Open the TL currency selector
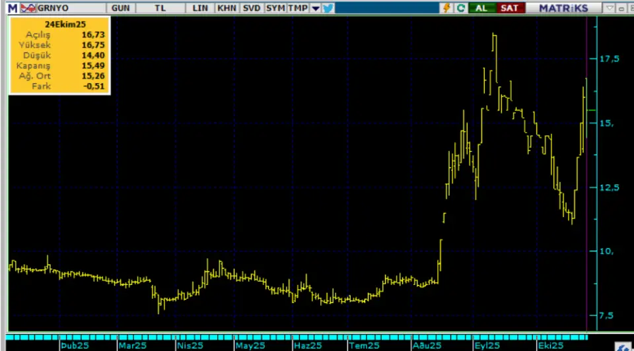 pyautogui.click(x=160, y=8)
